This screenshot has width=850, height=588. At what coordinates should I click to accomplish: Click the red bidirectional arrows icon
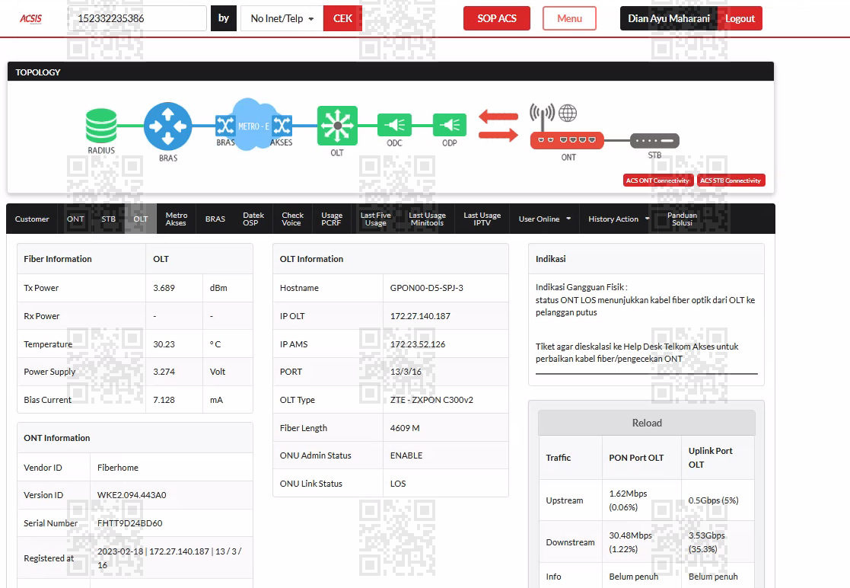click(498, 126)
